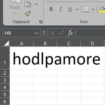Screen dimensions: 105x105
Task: Select row 5 header
Action: pos(5,94)
